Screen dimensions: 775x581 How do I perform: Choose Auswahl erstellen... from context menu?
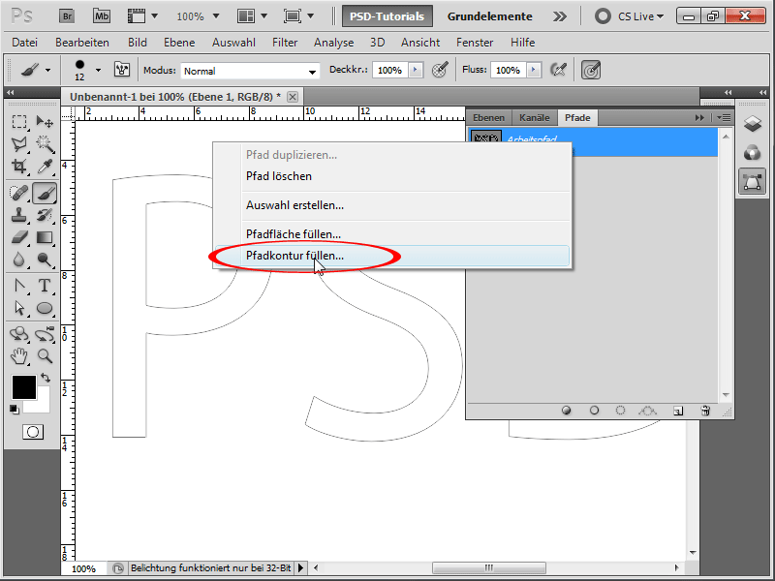click(x=391, y=205)
